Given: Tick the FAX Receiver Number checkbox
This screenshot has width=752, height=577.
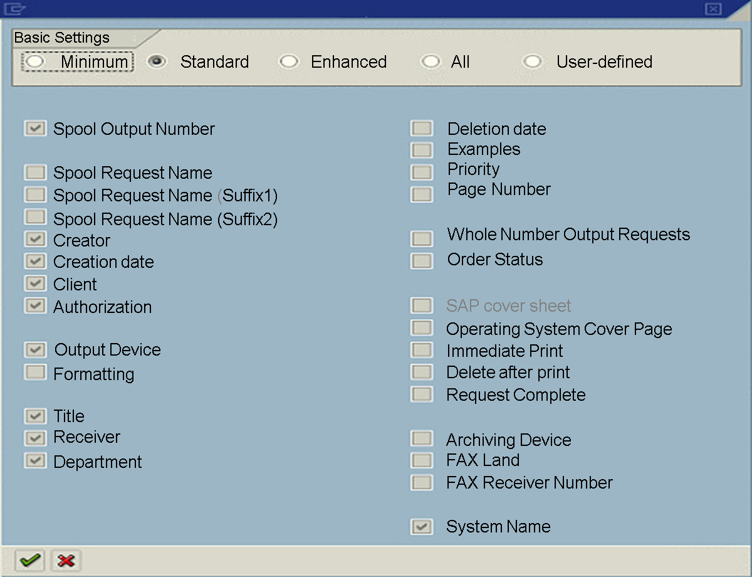Looking at the screenshot, I should (x=422, y=482).
